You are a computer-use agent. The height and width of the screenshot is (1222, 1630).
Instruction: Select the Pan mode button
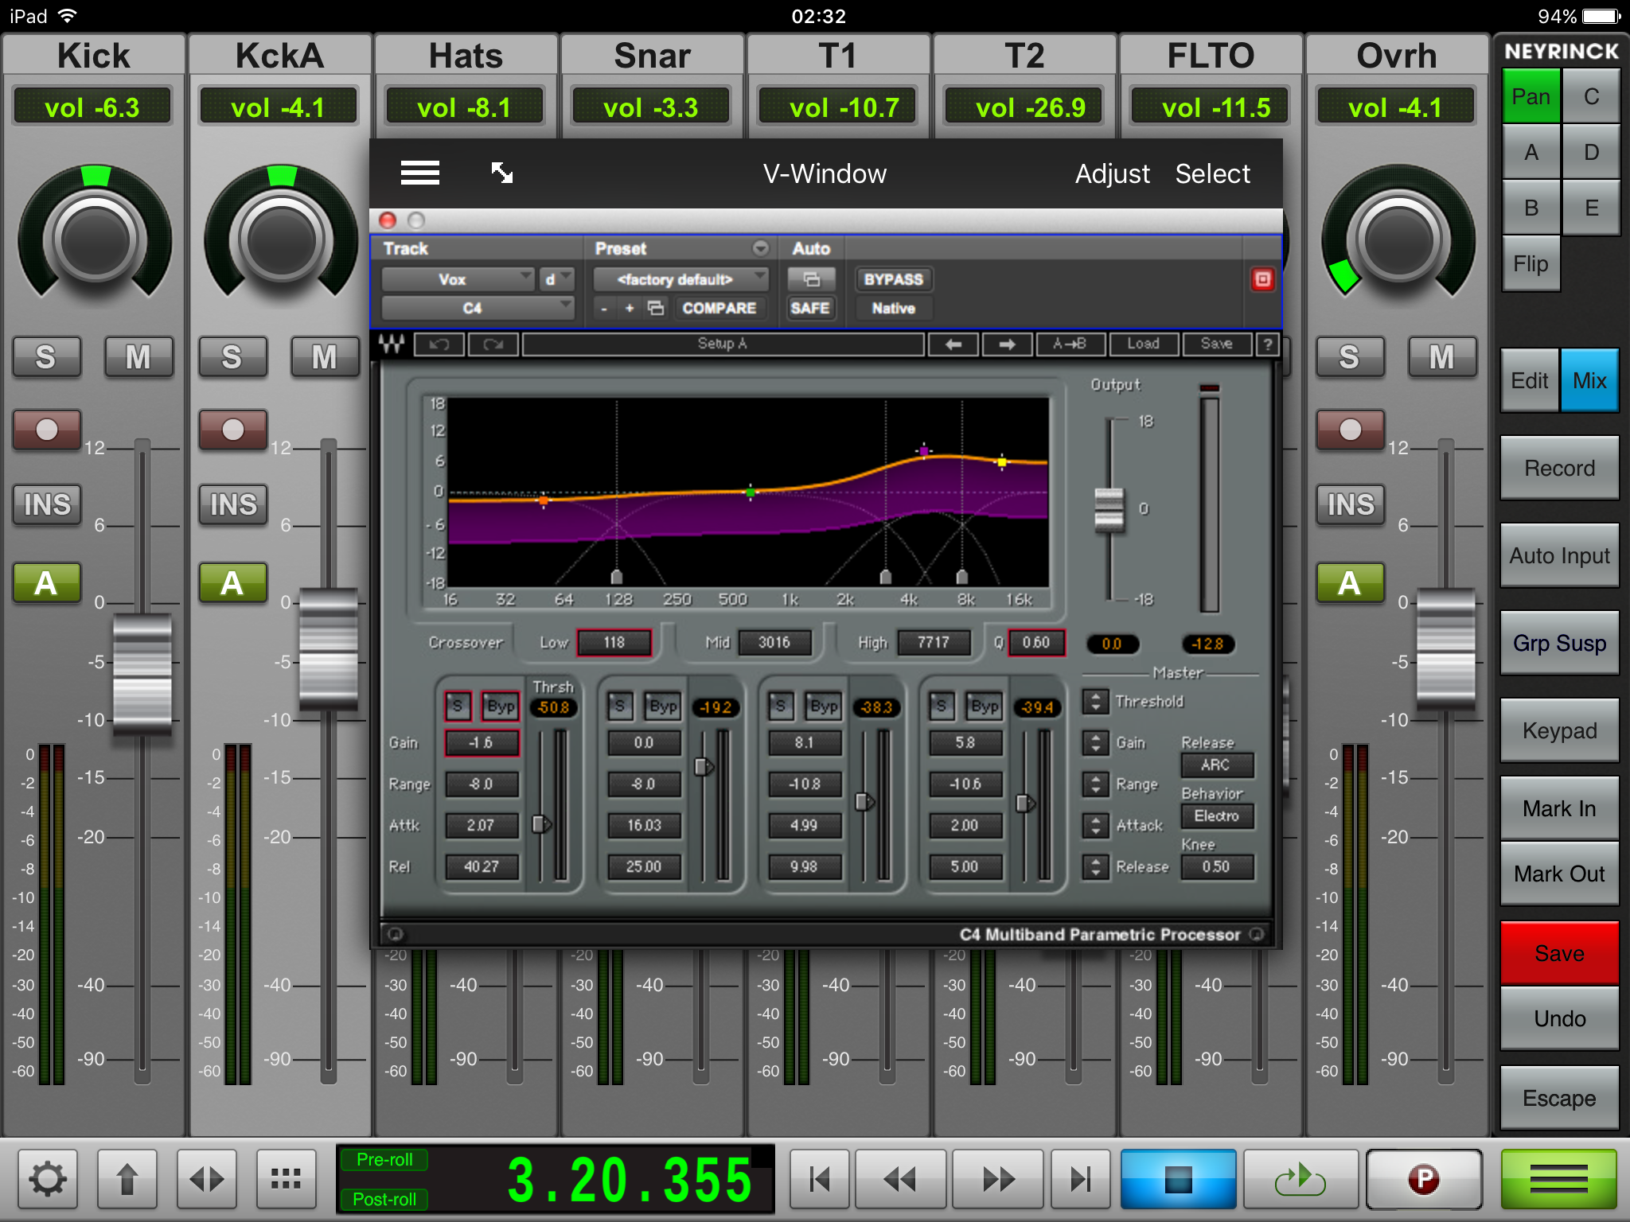[x=1531, y=96]
